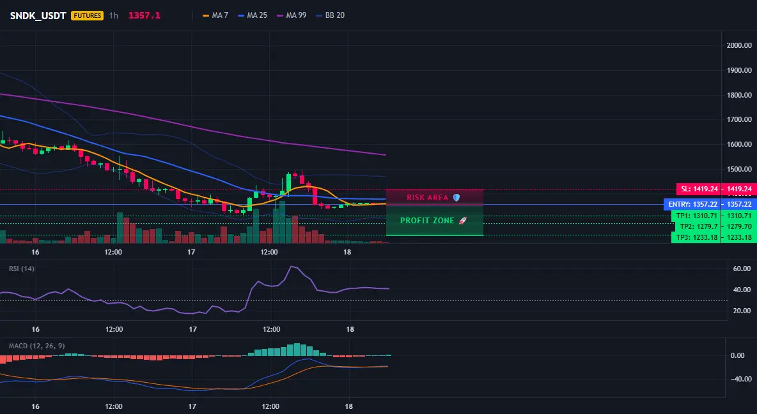Click RSI axis value 20.00
The width and height of the screenshot is (757, 414).
click(x=742, y=311)
